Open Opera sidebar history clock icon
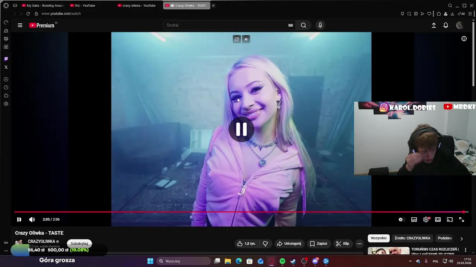Viewport: 476px width, 267px height. [6, 88]
